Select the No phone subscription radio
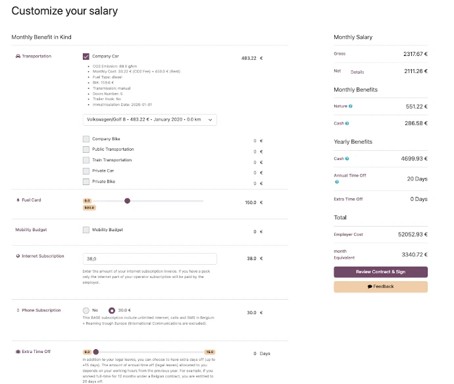Image resolution: width=454 pixels, height=384 pixels. click(x=86, y=310)
